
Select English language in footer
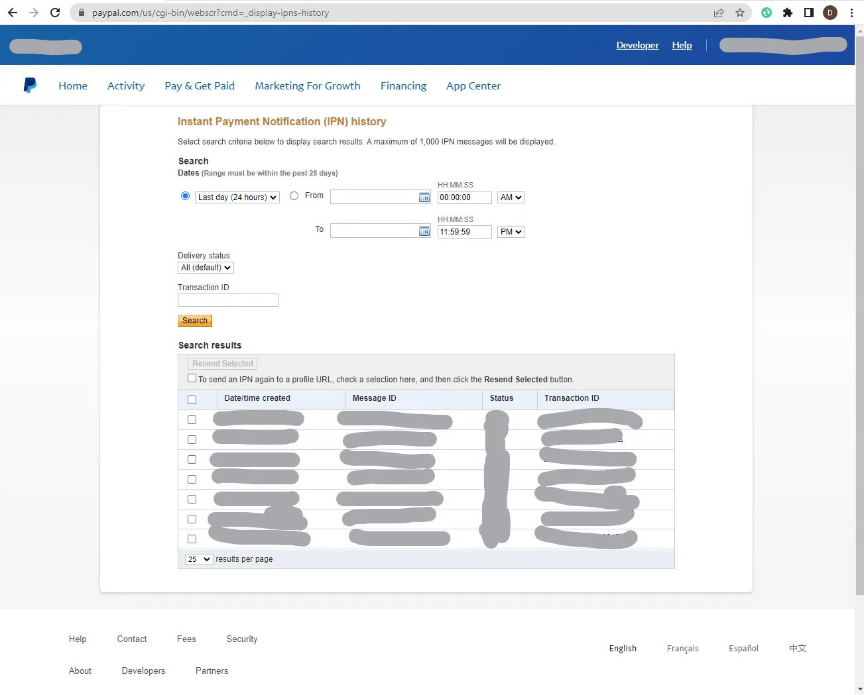(x=623, y=648)
